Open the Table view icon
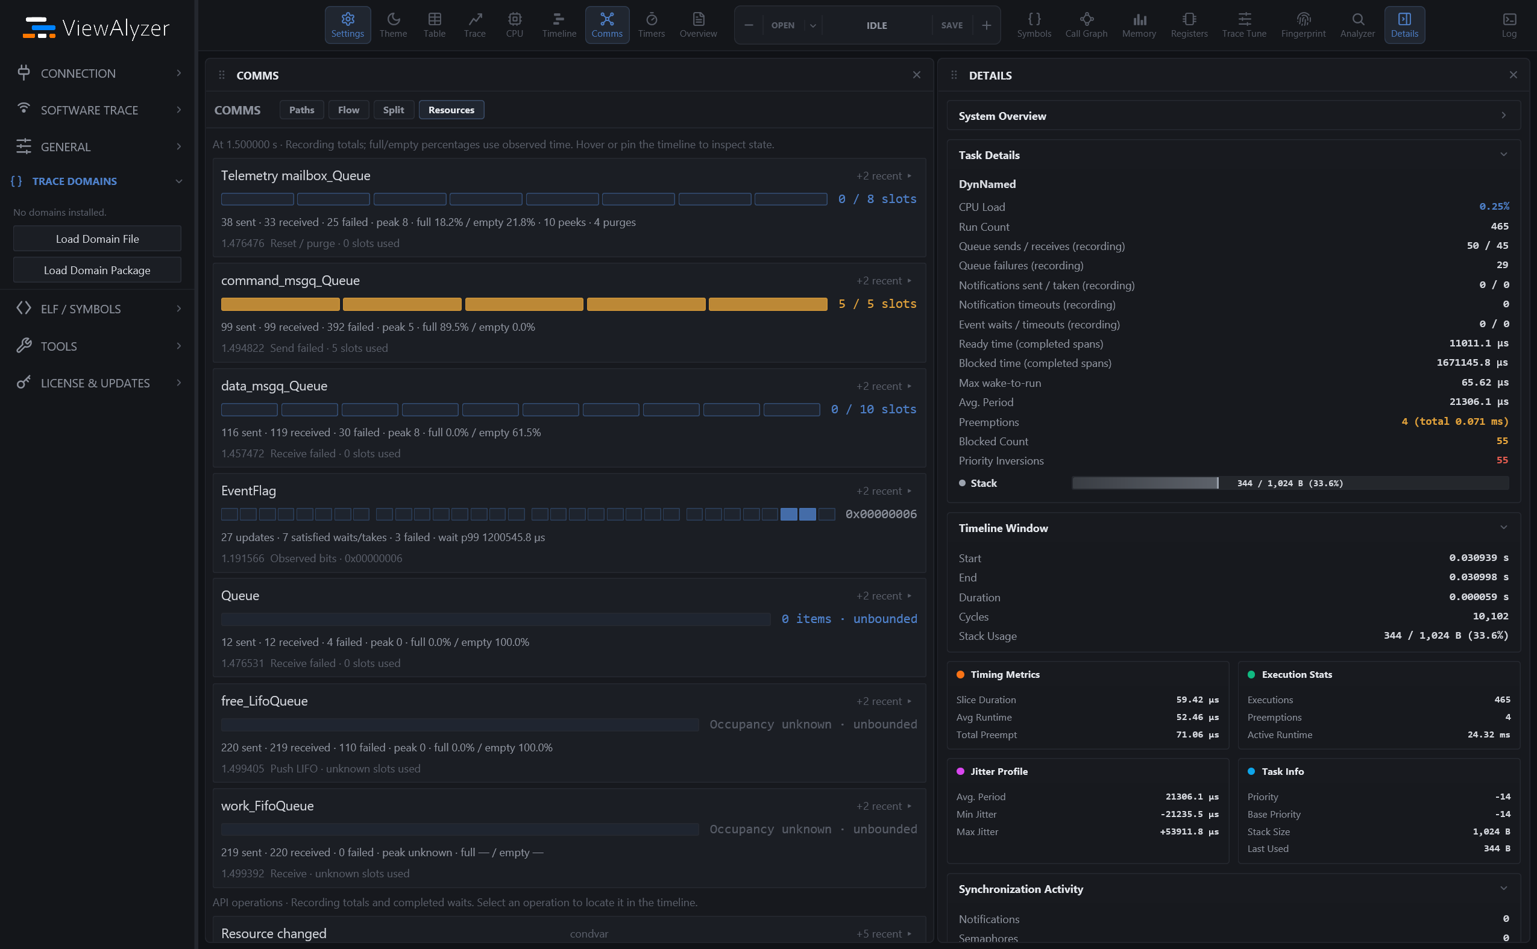1537x949 pixels. (434, 25)
